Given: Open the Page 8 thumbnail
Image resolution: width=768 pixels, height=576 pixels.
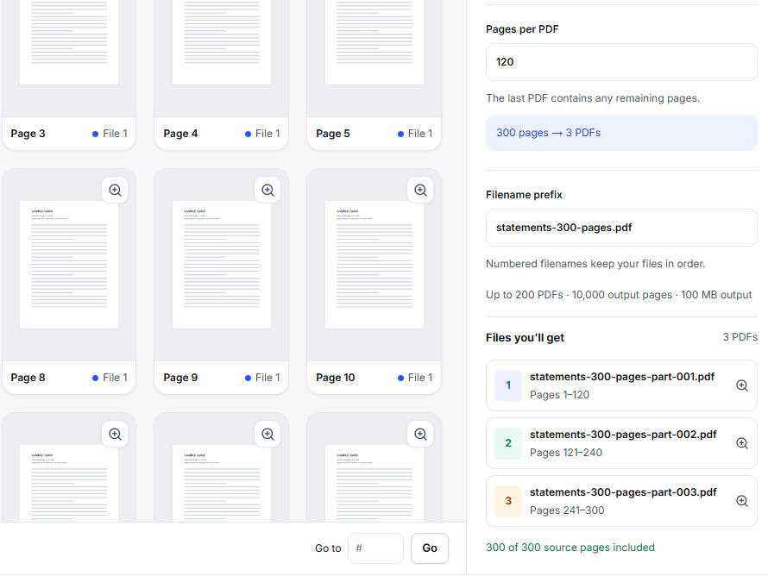Looking at the screenshot, I should point(69,265).
